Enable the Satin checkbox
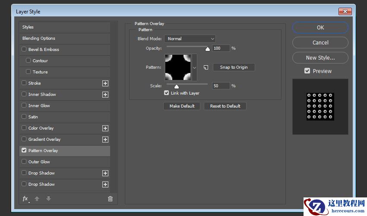Viewport: 367px width, 216px height. click(x=24, y=117)
